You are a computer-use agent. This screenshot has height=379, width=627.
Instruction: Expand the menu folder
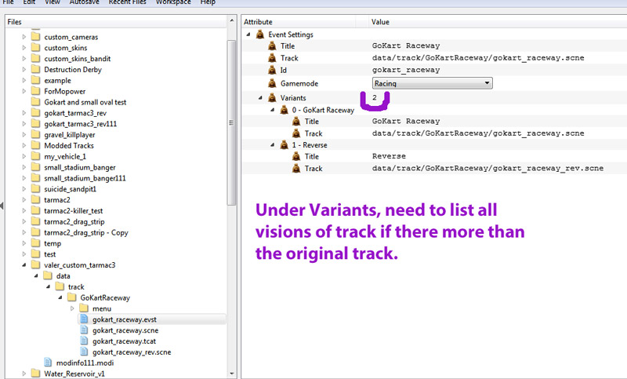coord(72,308)
